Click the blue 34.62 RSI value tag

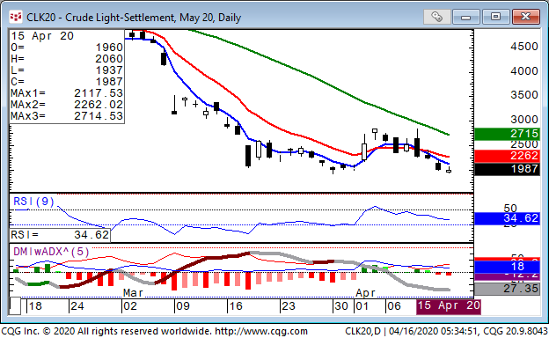[507, 218]
